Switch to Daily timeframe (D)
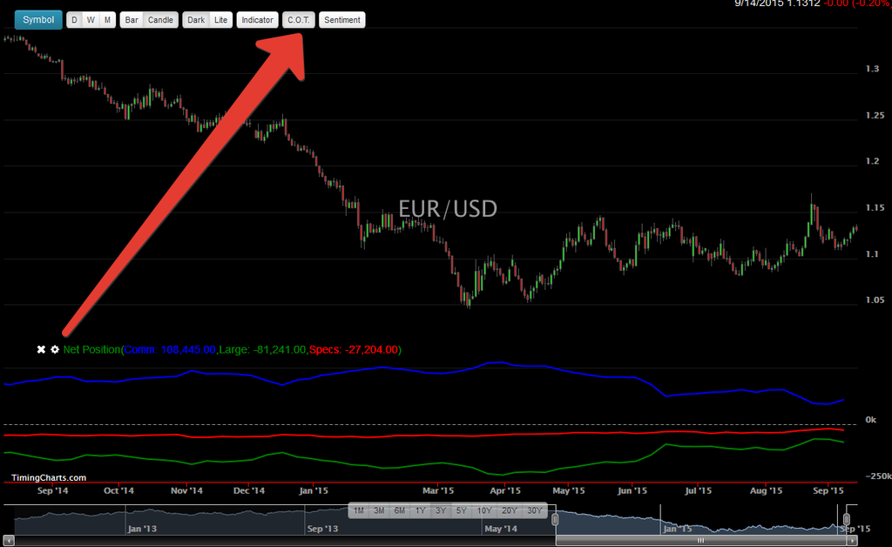Image resolution: width=892 pixels, height=547 pixels. click(74, 20)
